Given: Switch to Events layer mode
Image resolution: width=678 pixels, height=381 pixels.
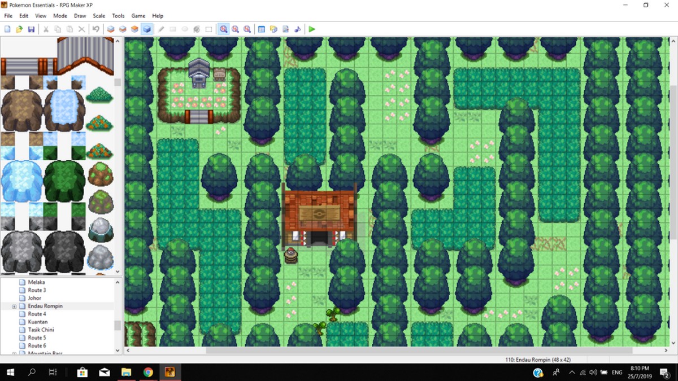Looking at the screenshot, I should point(147,29).
